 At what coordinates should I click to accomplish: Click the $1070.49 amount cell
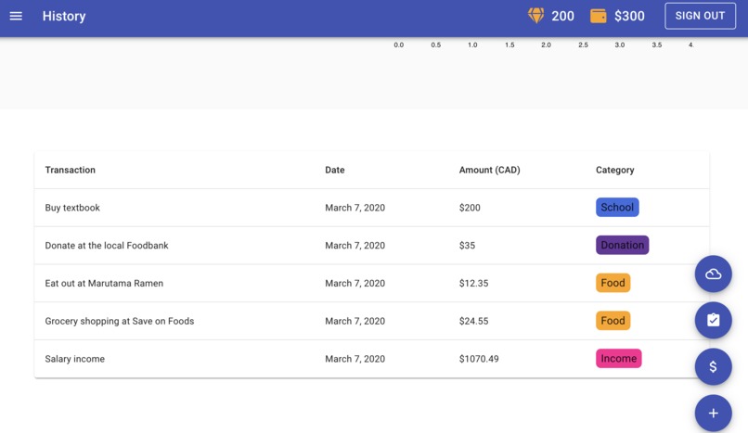(x=479, y=359)
